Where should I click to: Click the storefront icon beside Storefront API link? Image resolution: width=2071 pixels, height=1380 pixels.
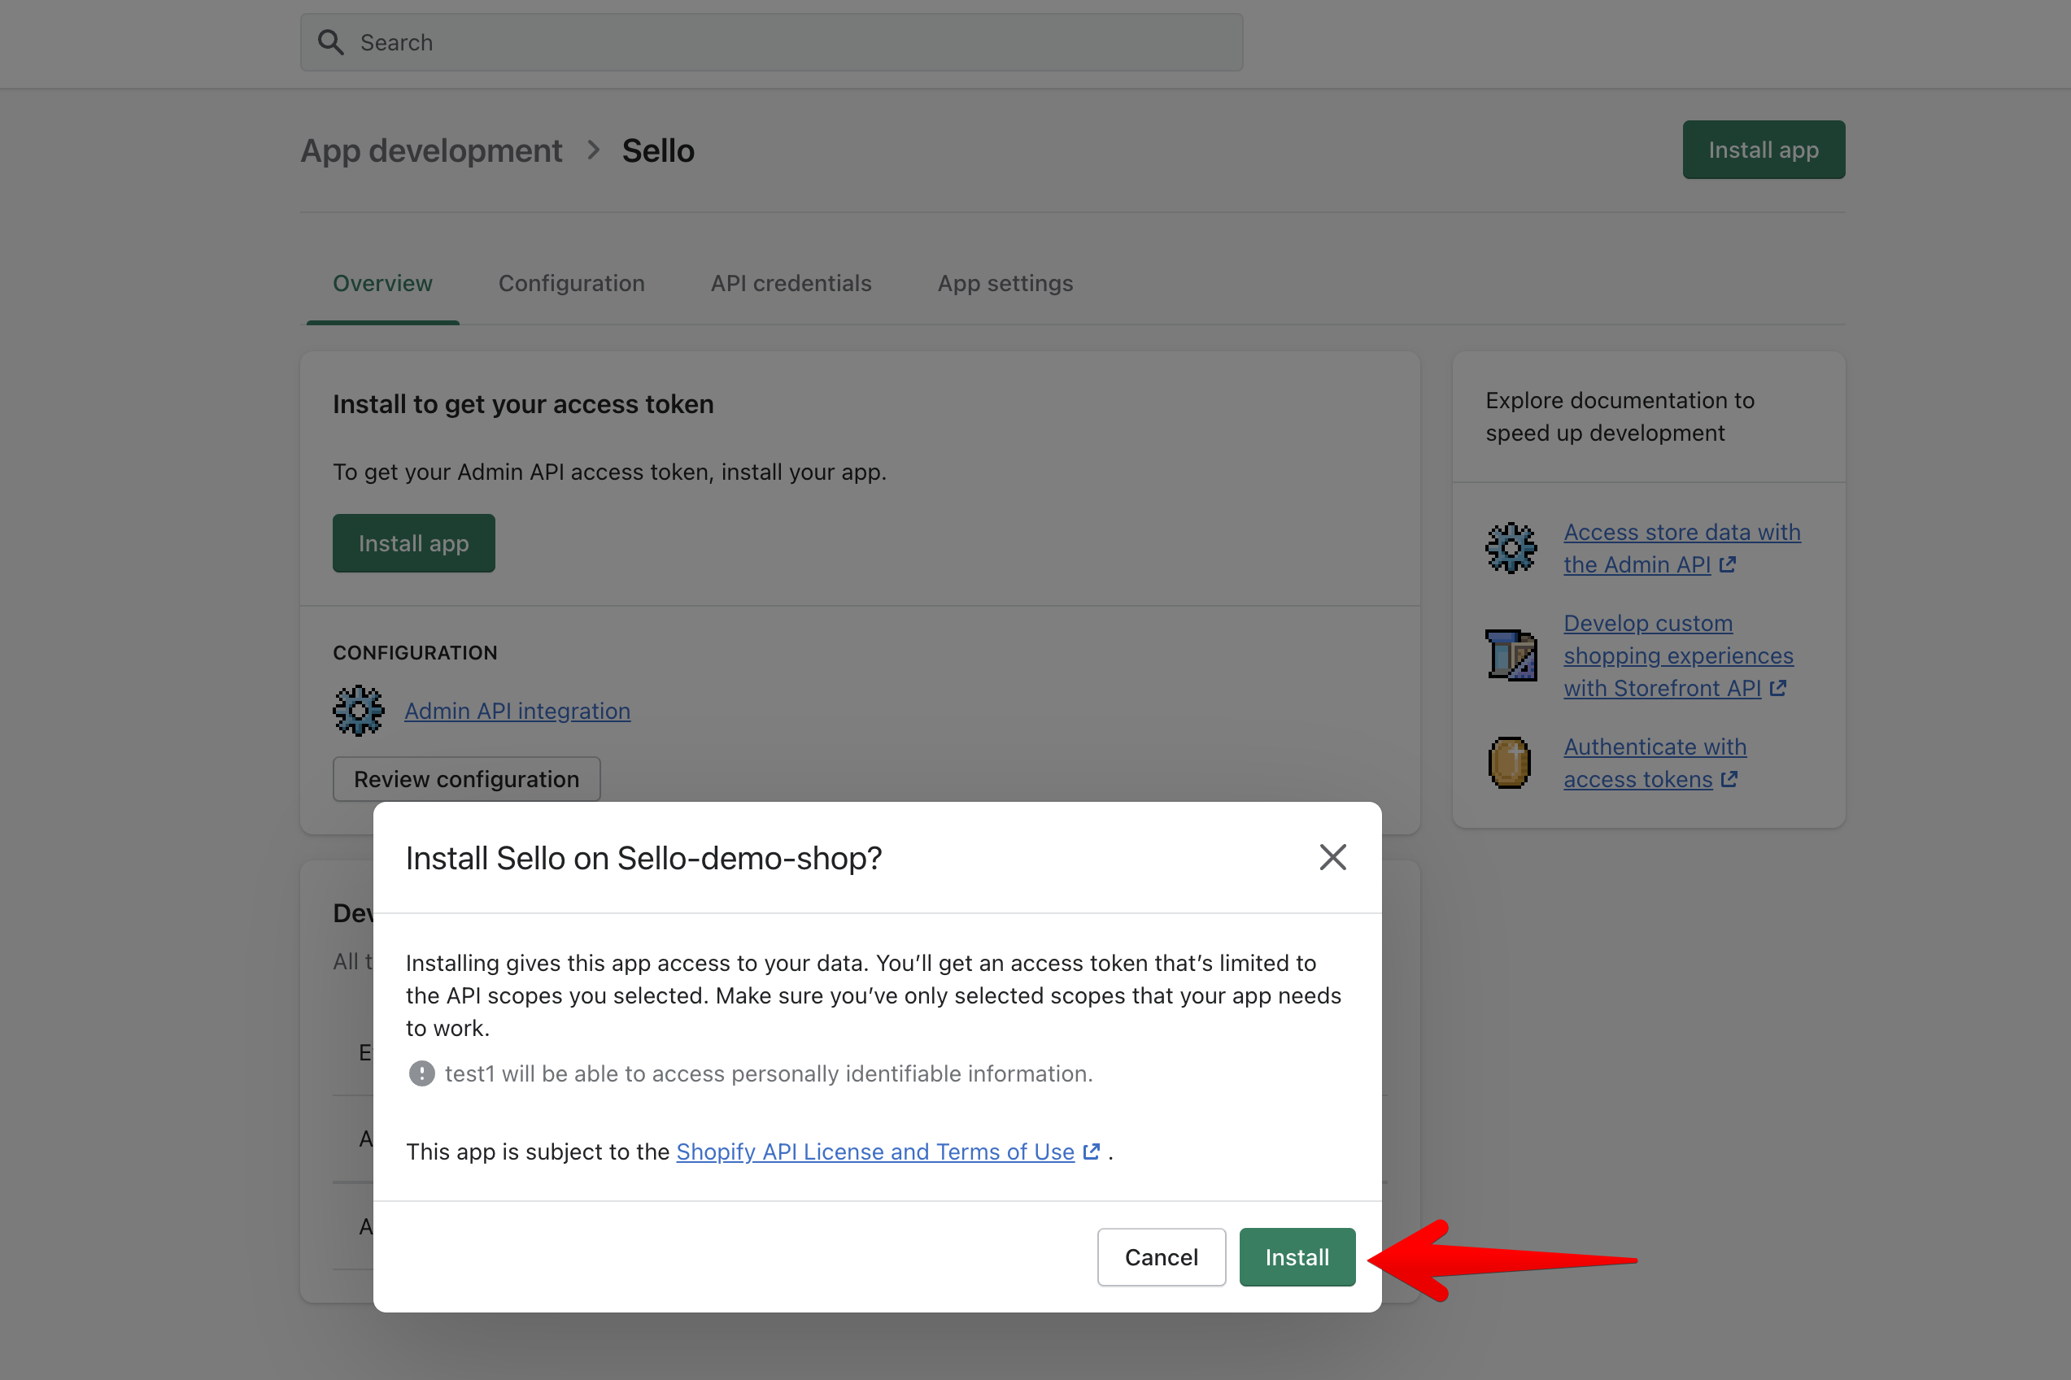pyautogui.click(x=1511, y=655)
